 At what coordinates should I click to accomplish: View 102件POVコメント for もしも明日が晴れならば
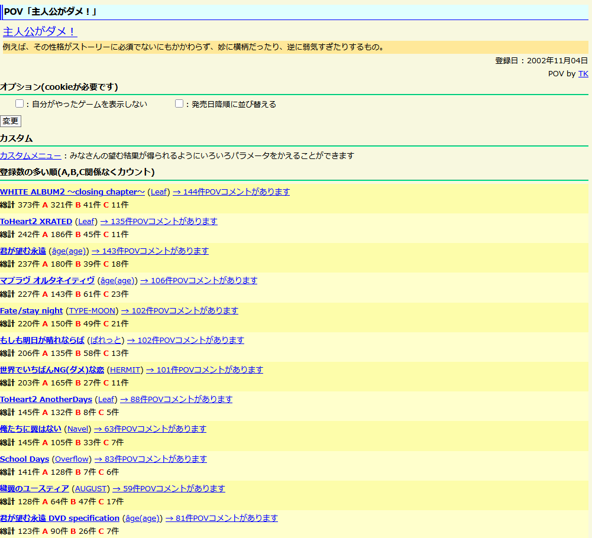[x=186, y=340]
